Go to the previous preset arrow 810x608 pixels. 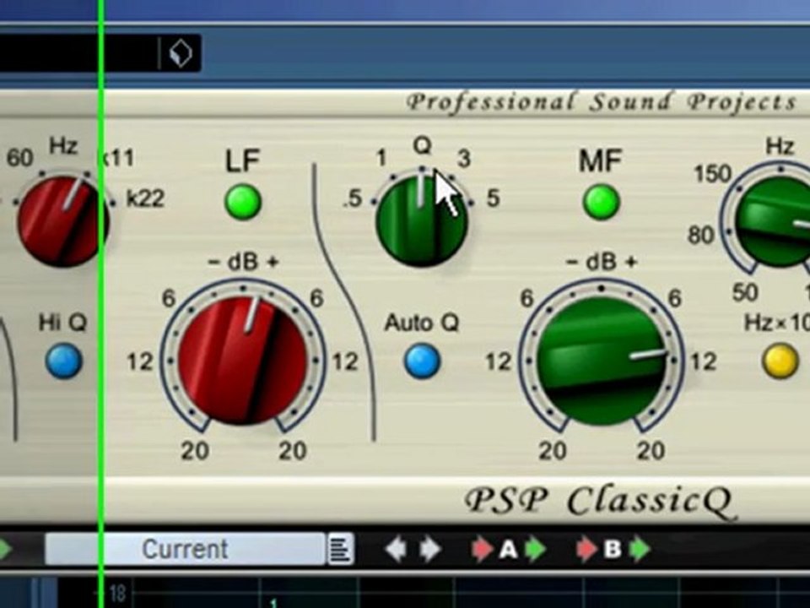pyautogui.click(x=397, y=549)
